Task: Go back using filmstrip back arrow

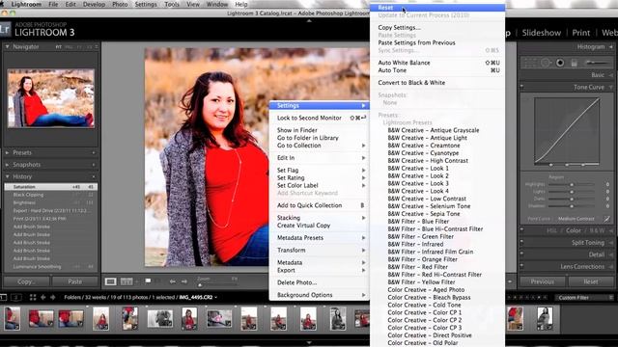Action: (x=42, y=297)
